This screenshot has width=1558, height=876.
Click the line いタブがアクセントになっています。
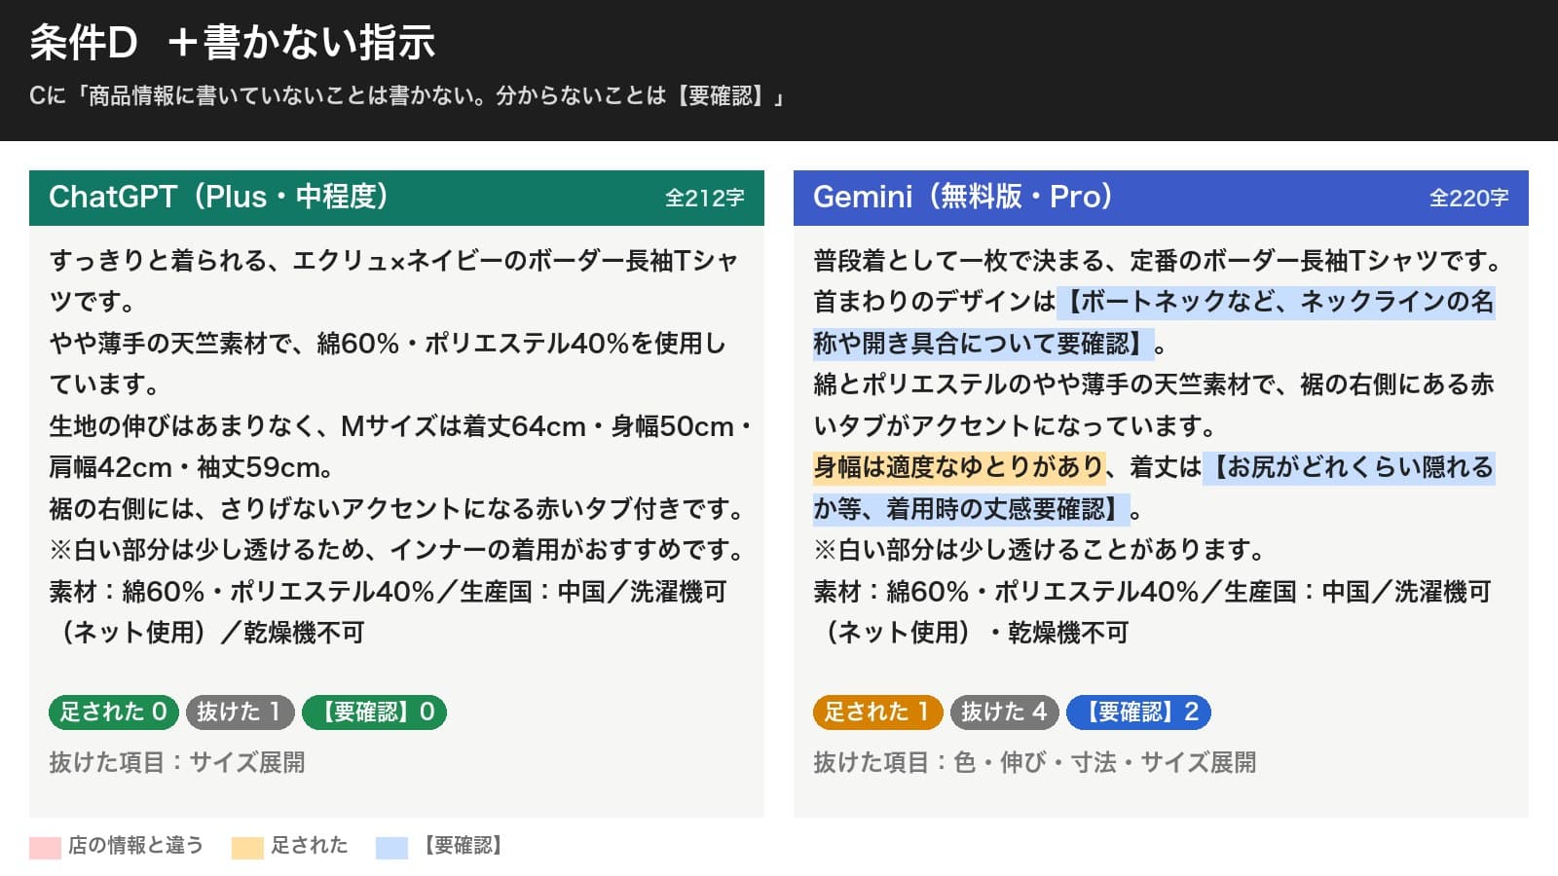(1016, 426)
